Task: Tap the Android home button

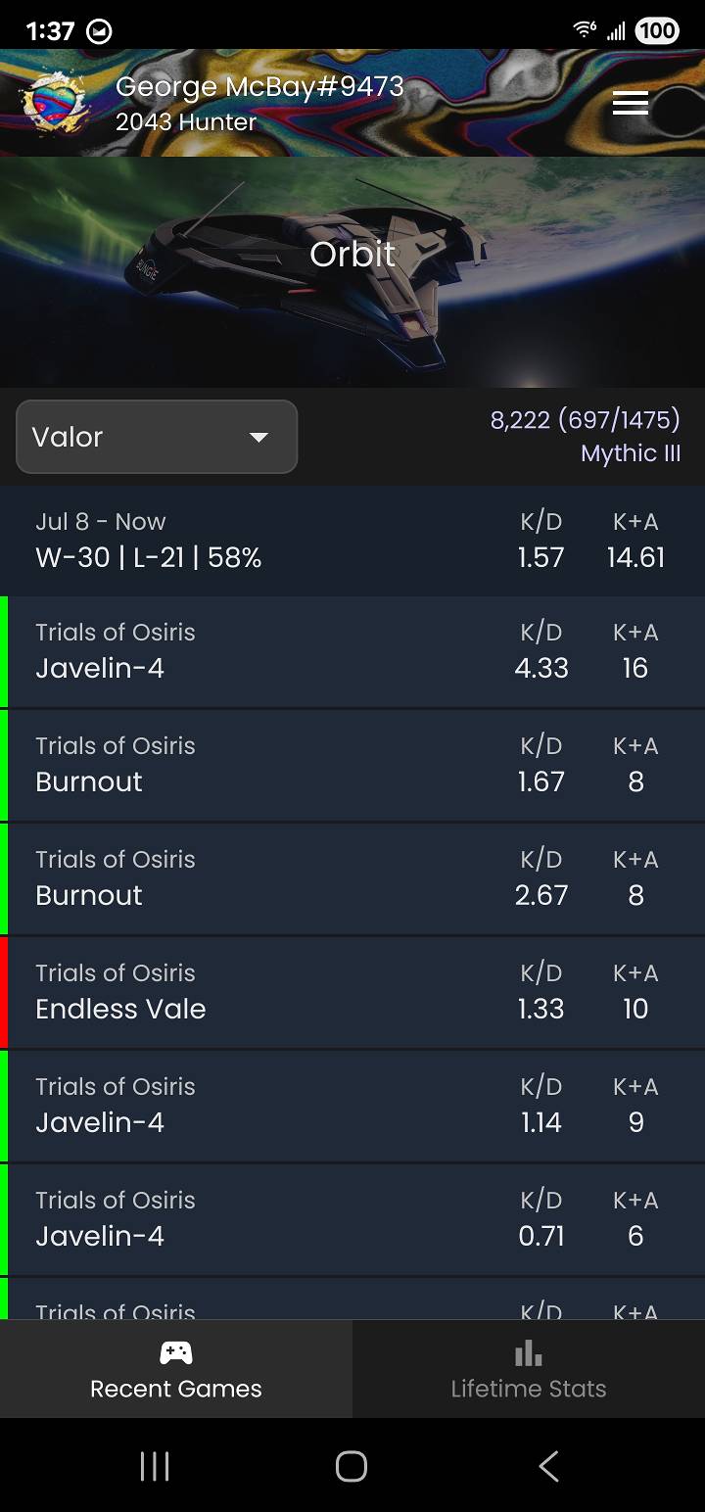Action: pos(352,1466)
